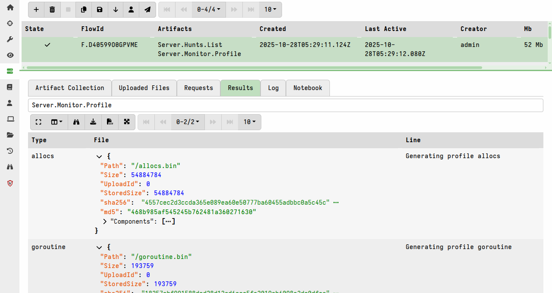Copy the collection with the copy icon
Image resolution: width=552 pixels, height=293 pixels.
(x=83, y=9)
